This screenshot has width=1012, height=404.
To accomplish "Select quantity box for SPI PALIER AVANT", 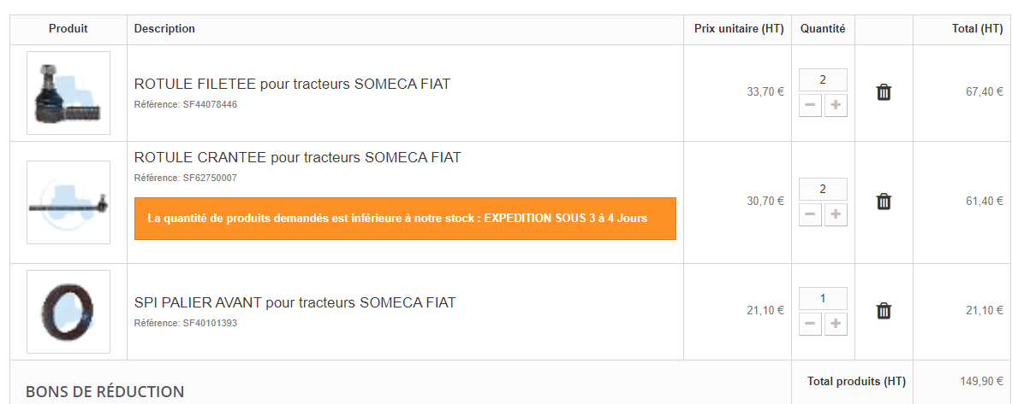I will pyautogui.click(x=823, y=299).
